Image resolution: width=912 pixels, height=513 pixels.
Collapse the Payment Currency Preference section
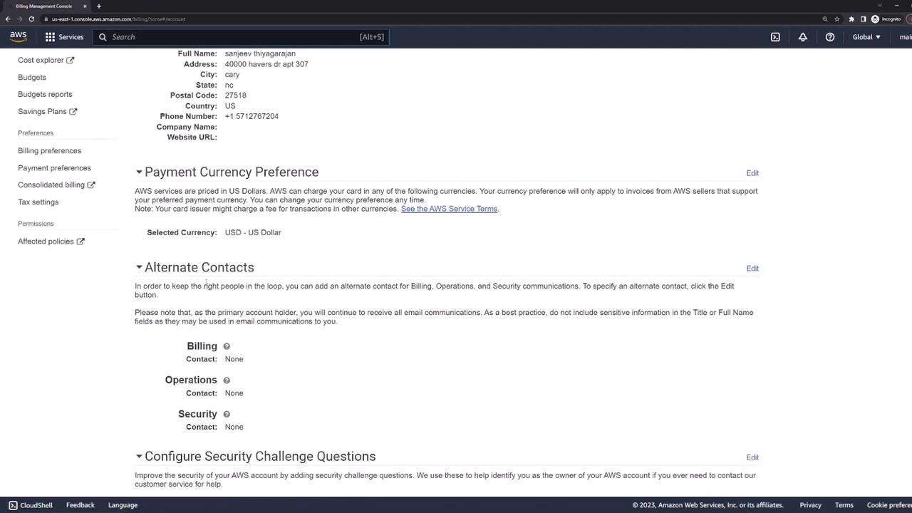click(x=139, y=172)
